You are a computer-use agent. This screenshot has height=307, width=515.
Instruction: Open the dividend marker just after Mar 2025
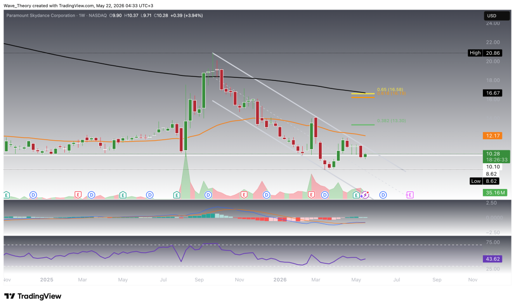(92, 195)
